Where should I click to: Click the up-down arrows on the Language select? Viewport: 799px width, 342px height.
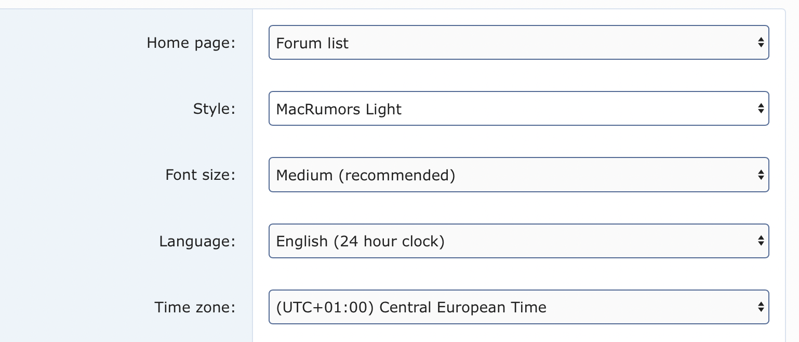click(761, 241)
